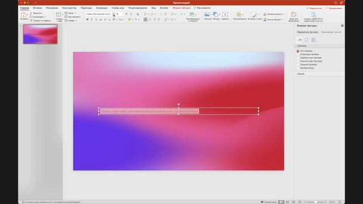Toggle bold formatting in the ribbon

coord(87,20)
